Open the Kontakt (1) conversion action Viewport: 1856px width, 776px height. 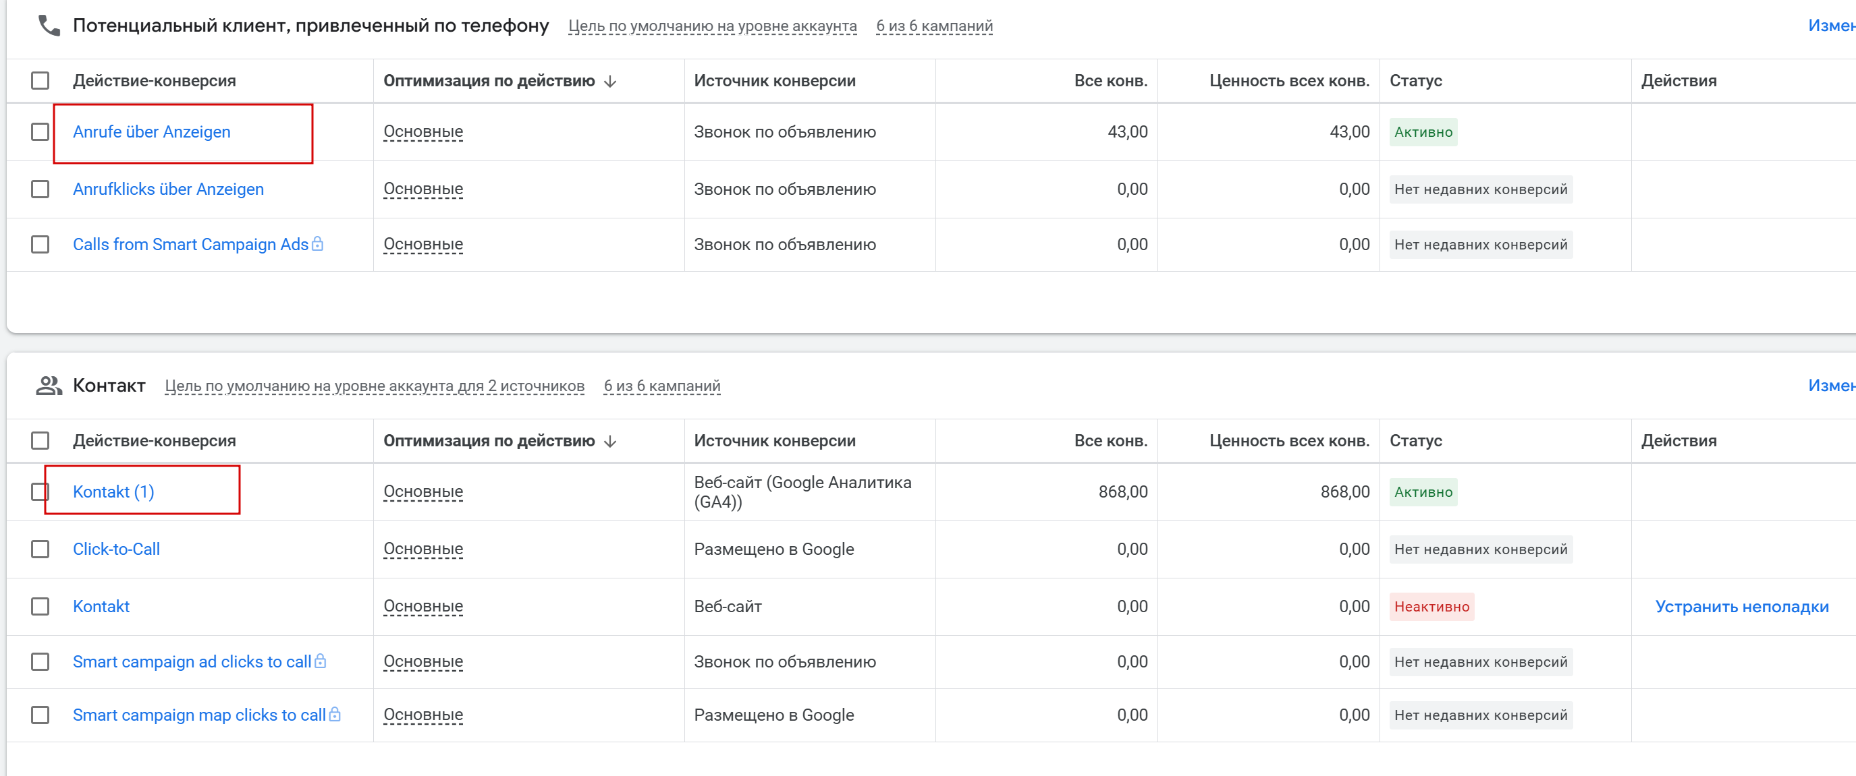[x=113, y=491]
